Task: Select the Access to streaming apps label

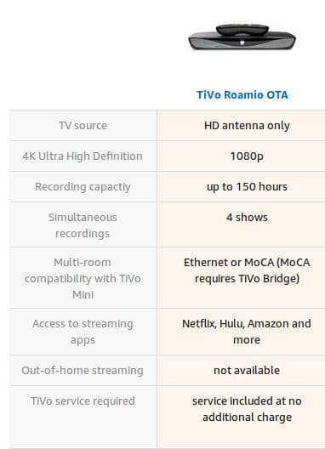Action: 83,332
